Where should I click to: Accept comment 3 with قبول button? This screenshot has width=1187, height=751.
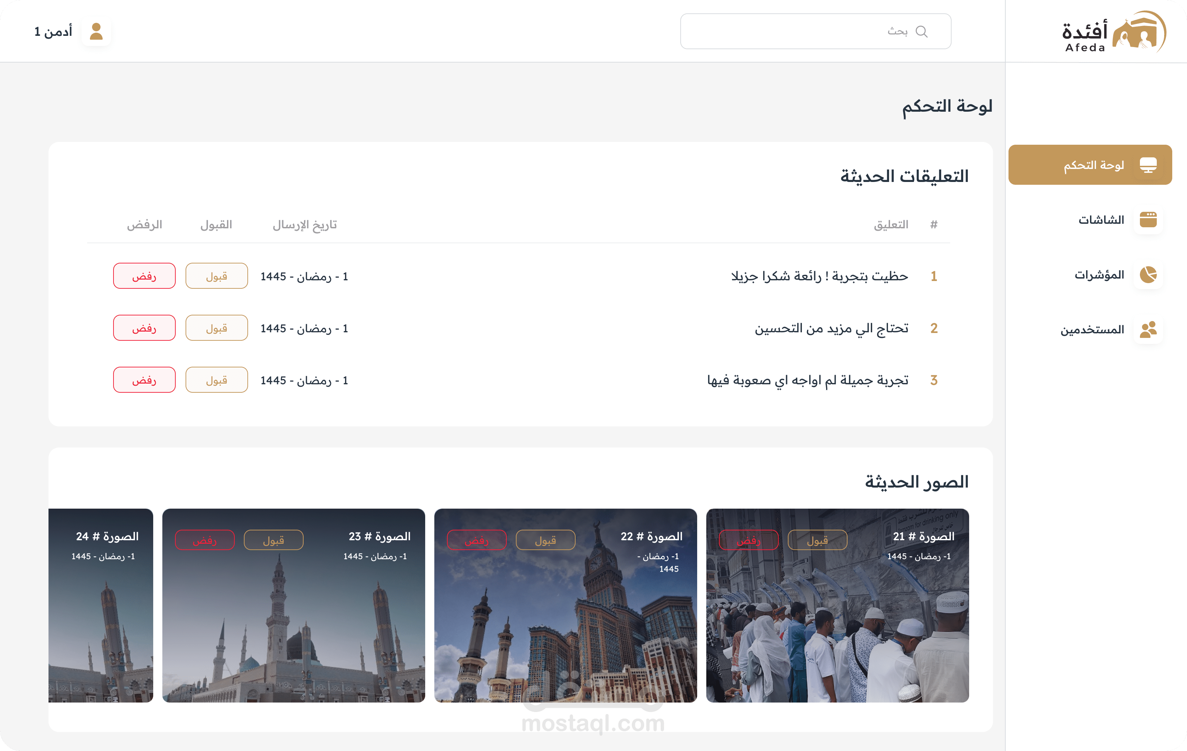216,380
